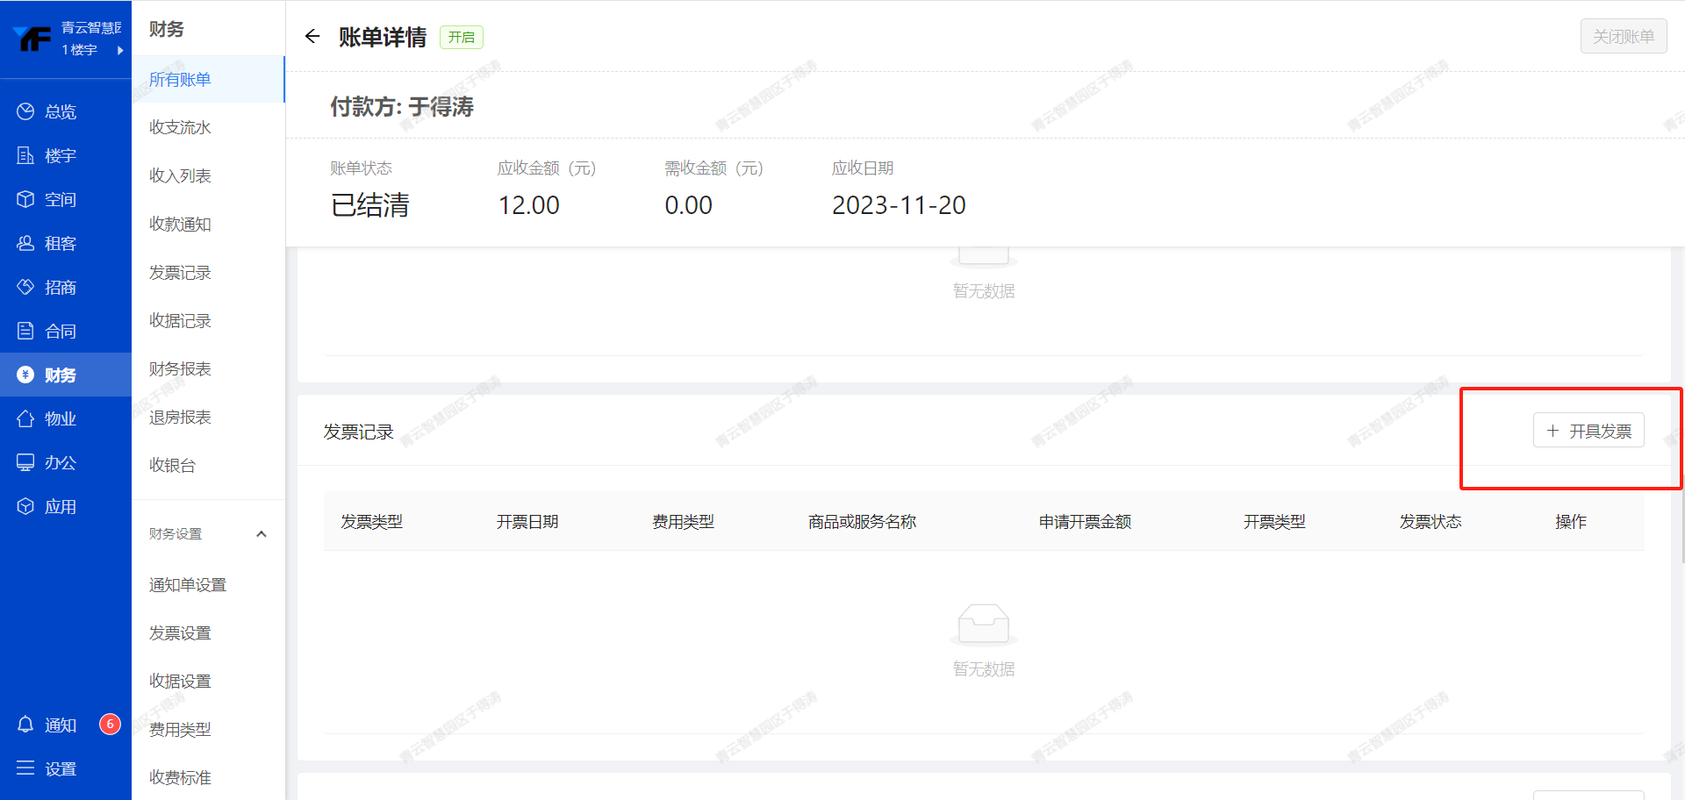
Task: Open the 设置 menu icon at bottom
Action: [x=25, y=768]
